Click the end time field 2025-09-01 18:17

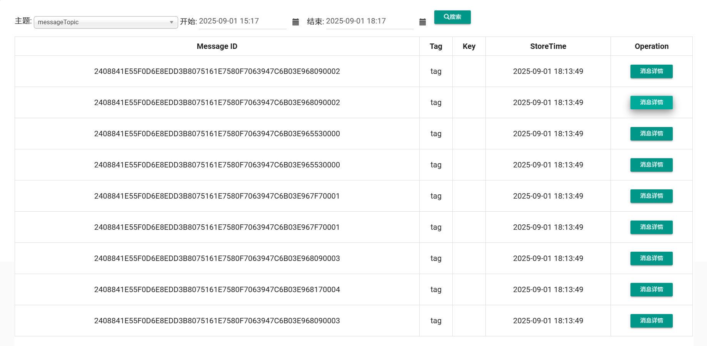click(369, 21)
